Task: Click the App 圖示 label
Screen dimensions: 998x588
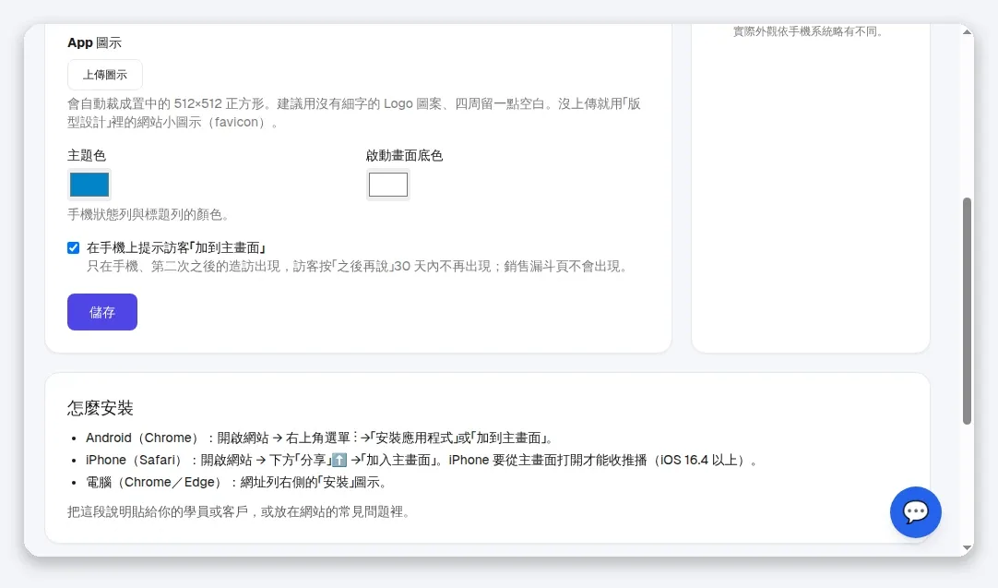Action: 94,42
